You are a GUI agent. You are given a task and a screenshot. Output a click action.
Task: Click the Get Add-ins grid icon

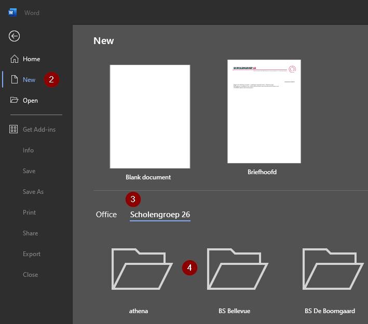13,129
